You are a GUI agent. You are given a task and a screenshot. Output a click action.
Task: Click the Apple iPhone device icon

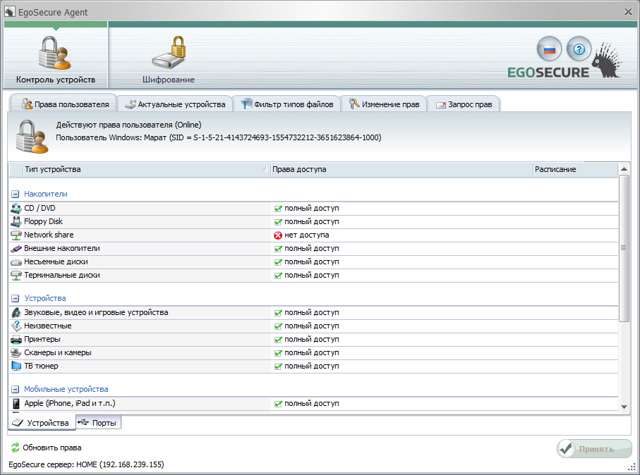16,404
